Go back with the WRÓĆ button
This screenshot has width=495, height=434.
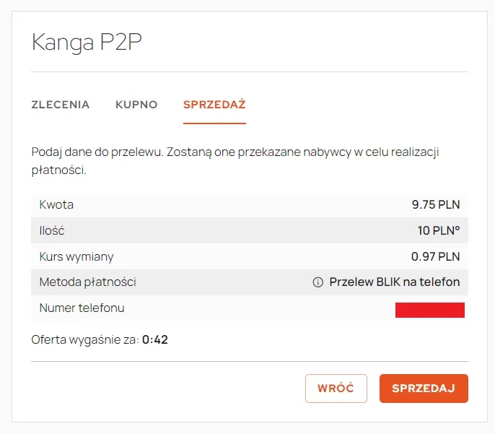336,389
